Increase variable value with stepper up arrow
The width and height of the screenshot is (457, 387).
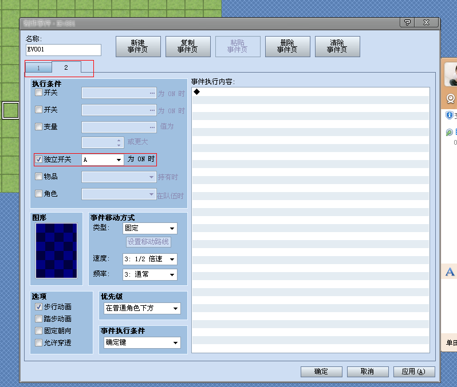point(119,140)
